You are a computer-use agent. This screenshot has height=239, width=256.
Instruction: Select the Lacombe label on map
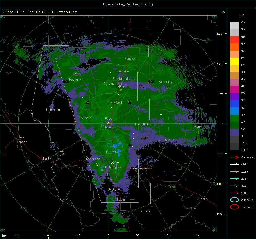123,71
